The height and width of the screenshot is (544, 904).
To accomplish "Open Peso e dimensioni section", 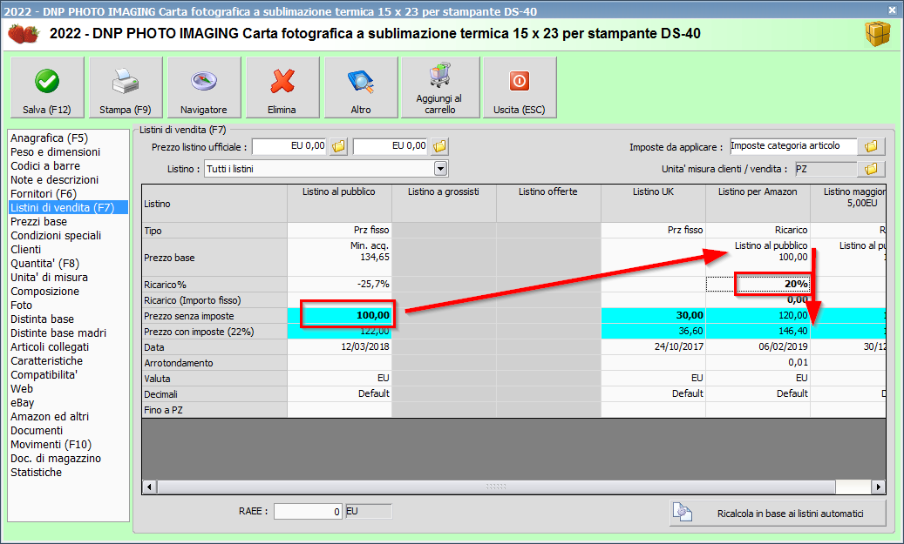I will click(x=55, y=152).
